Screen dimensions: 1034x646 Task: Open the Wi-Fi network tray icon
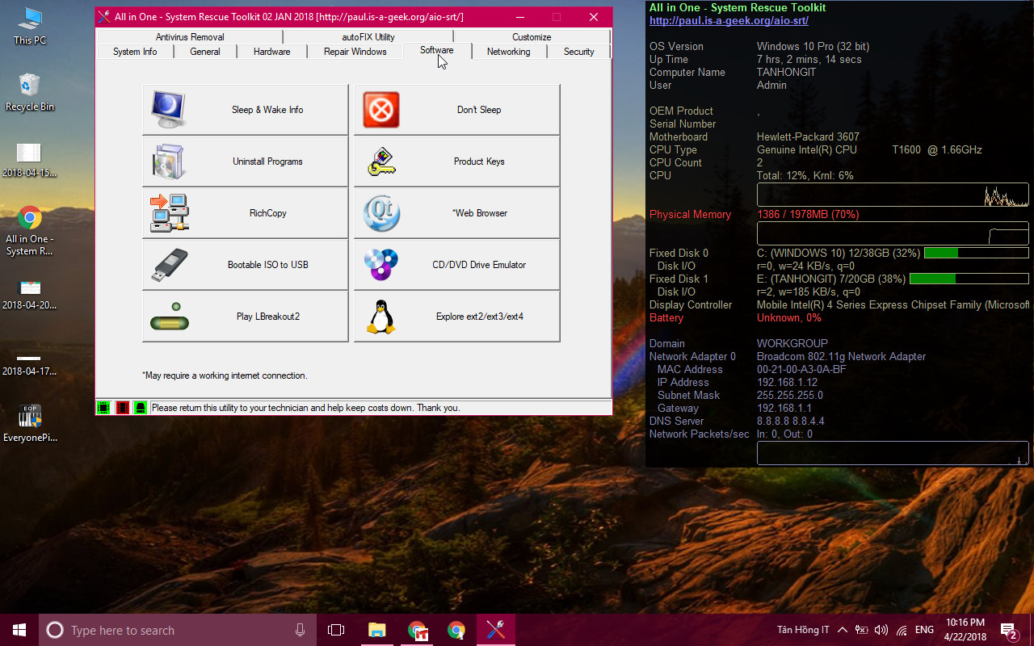click(902, 630)
